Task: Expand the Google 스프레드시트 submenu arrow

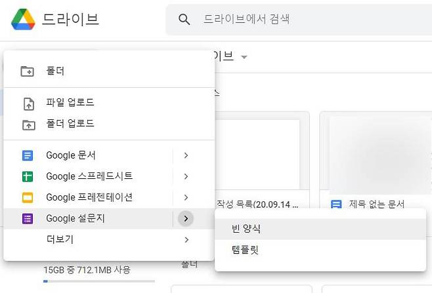Action: tap(186, 176)
